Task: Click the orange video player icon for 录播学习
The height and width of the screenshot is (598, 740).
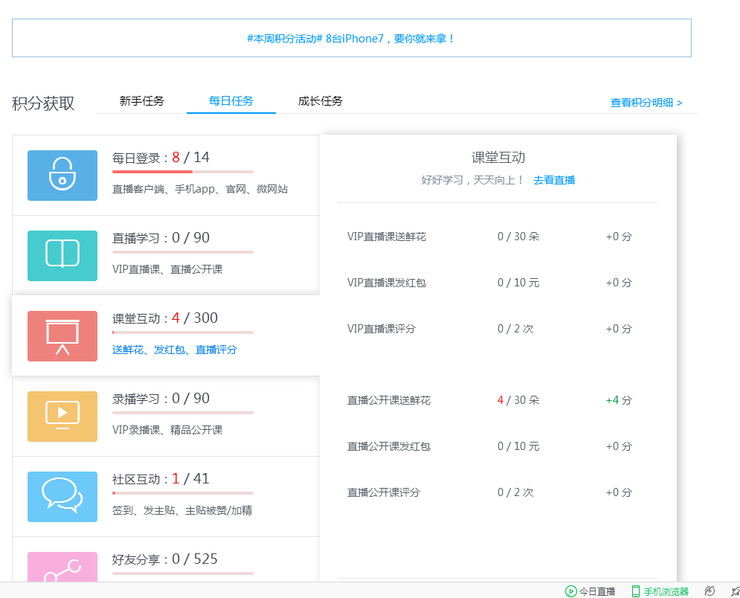Action: pos(62,417)
